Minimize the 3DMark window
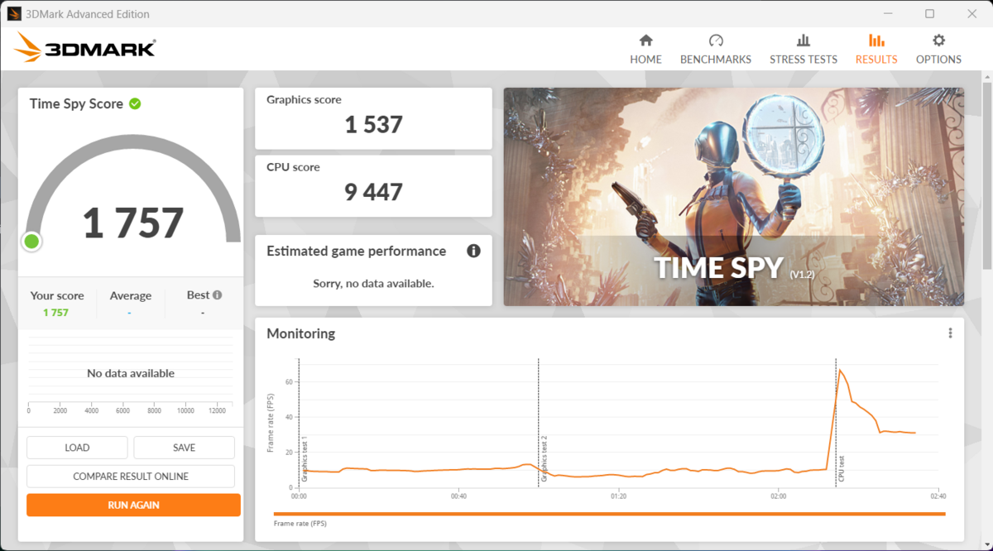Screen dimensions: 993x551 pos(886,13)
